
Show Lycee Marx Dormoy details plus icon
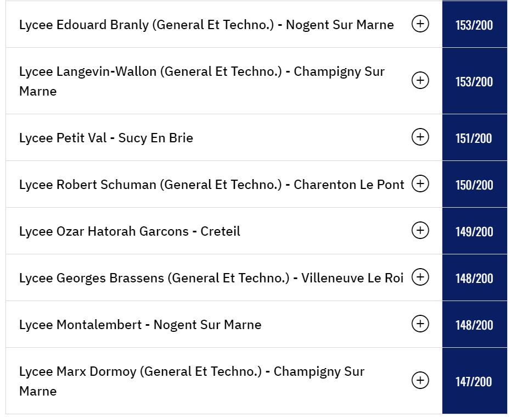pos(420,380)
